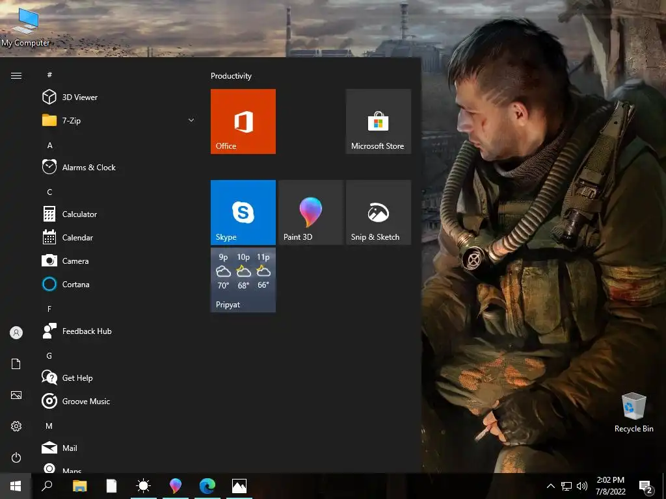Select the Recycle Bin desktop icon

[633, 413]
